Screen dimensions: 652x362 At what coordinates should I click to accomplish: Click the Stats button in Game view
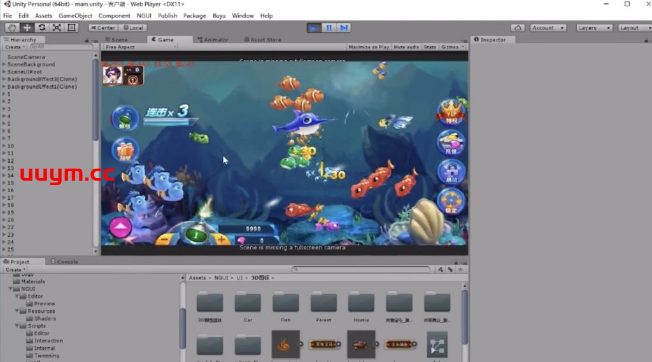[x=430, y=47]
